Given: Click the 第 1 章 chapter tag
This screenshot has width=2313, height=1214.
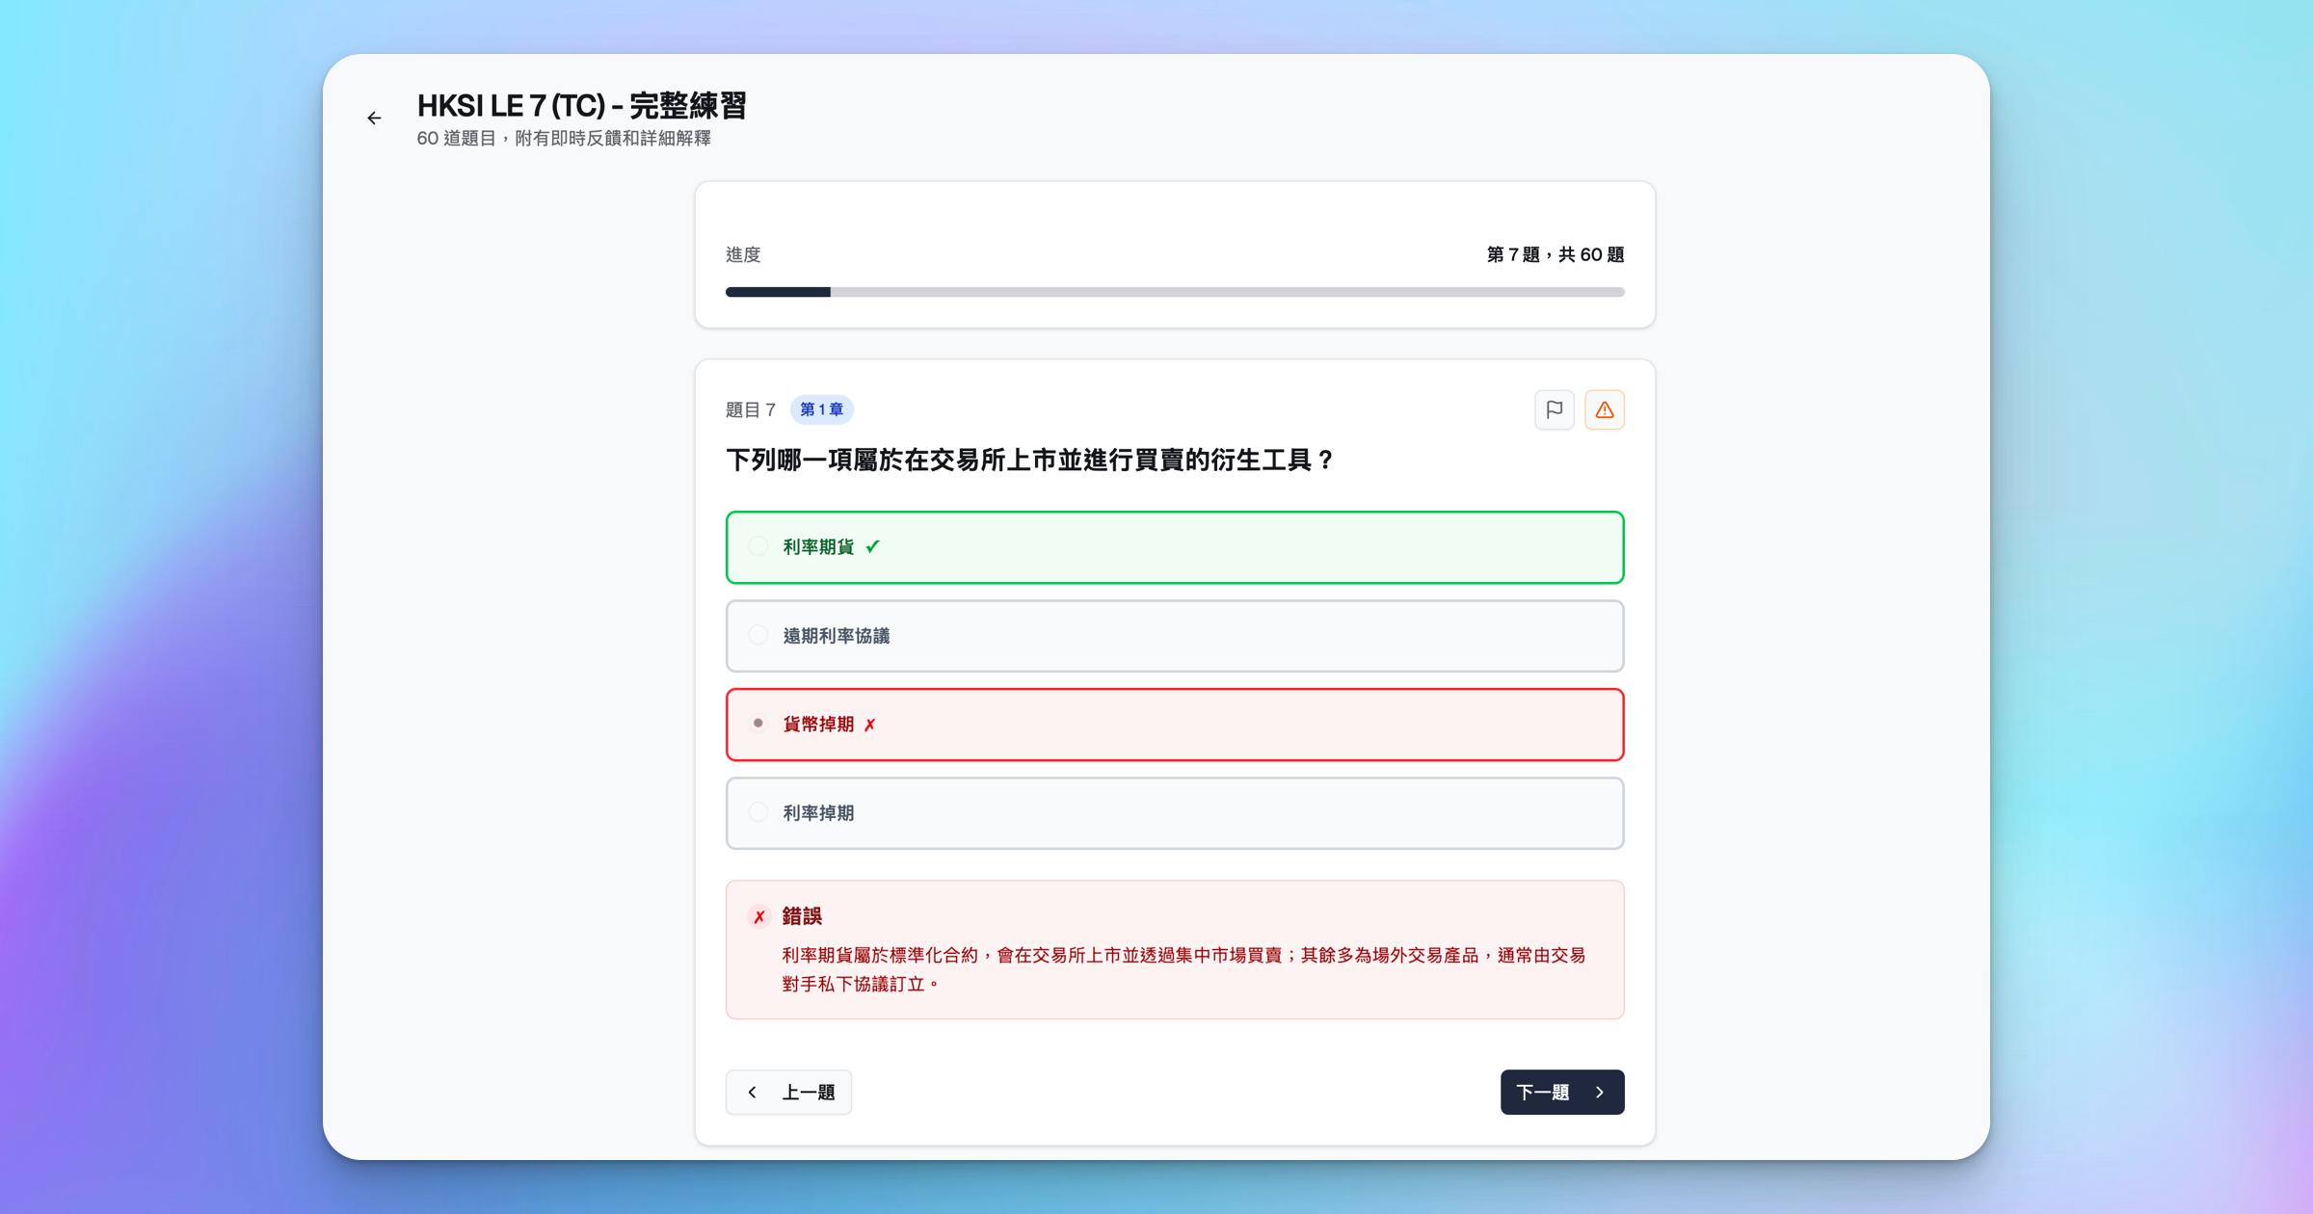Looking at the screenshot, I should coord(821,409).
